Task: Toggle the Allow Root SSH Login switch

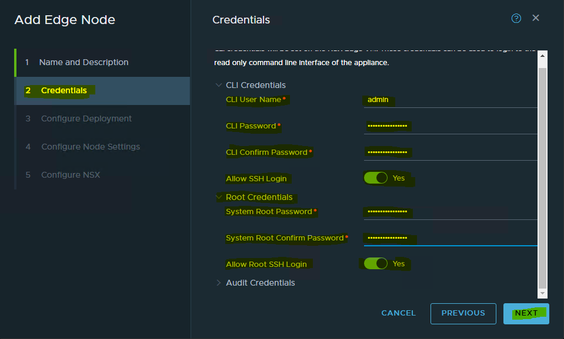Action: click(376, 264)
